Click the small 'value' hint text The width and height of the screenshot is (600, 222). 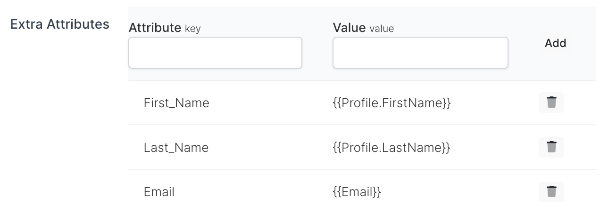tap(382, 29)
